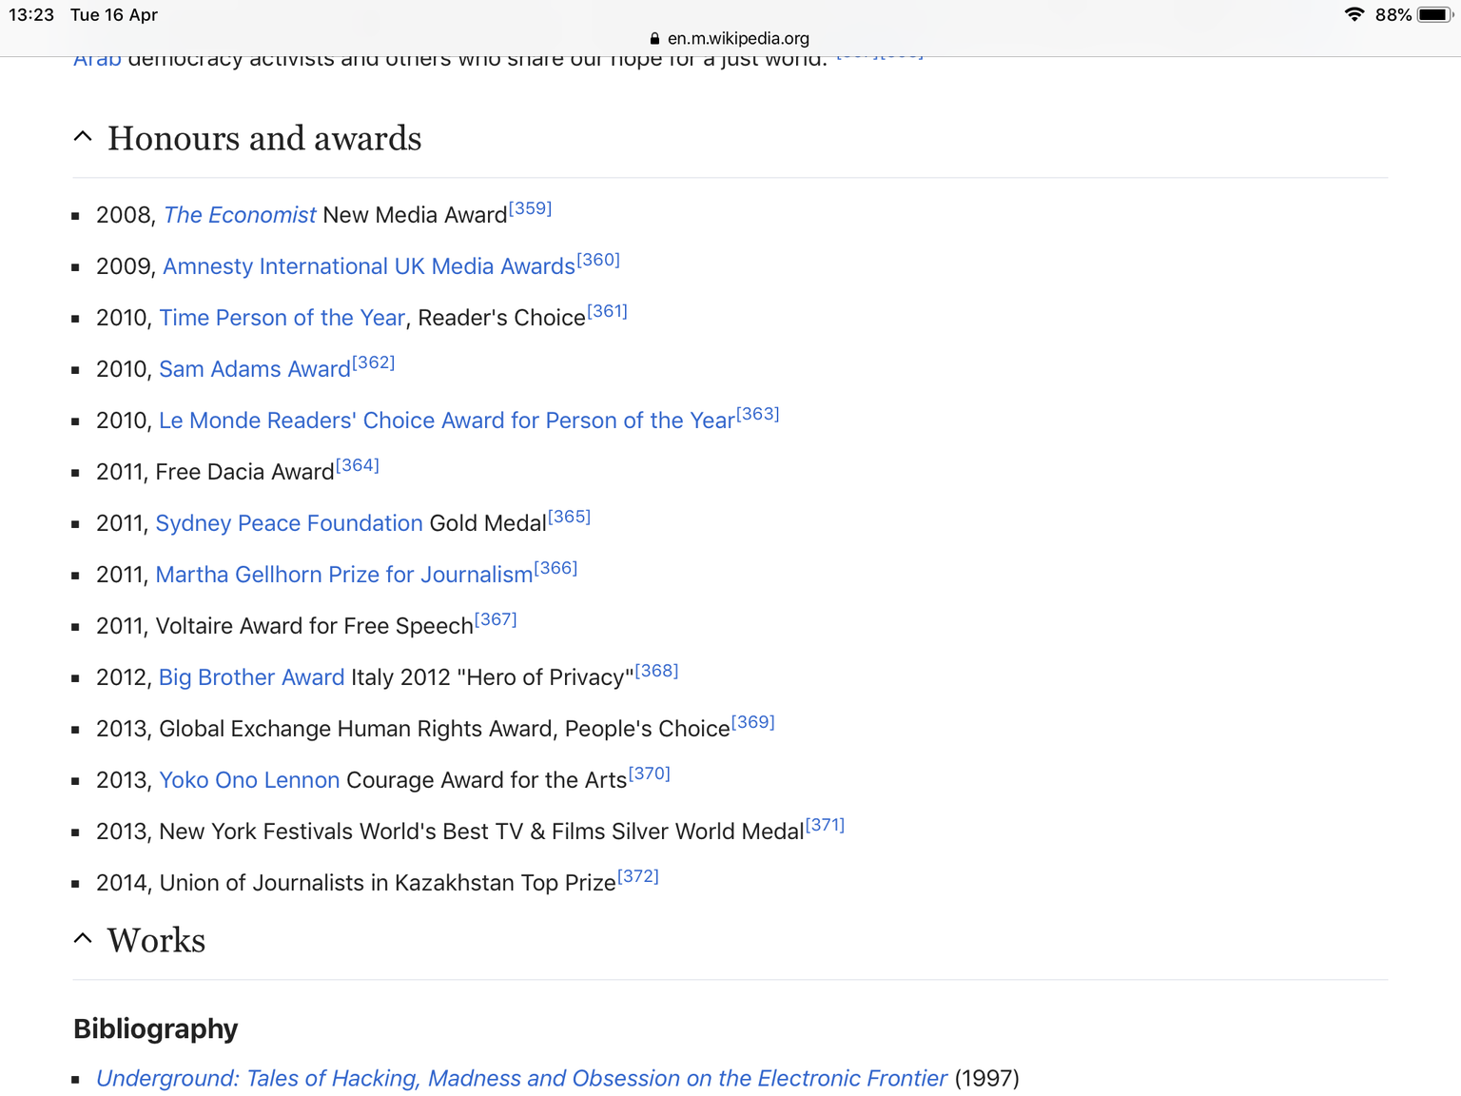Open the Sam Adams Award link
Screen dimensions: 1461x1096
pos(255,369)
